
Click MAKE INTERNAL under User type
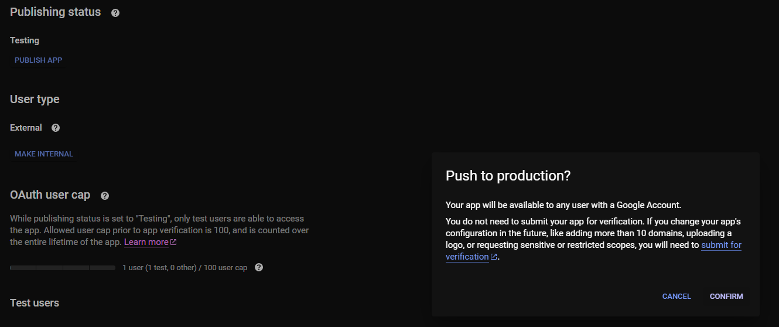44,154
